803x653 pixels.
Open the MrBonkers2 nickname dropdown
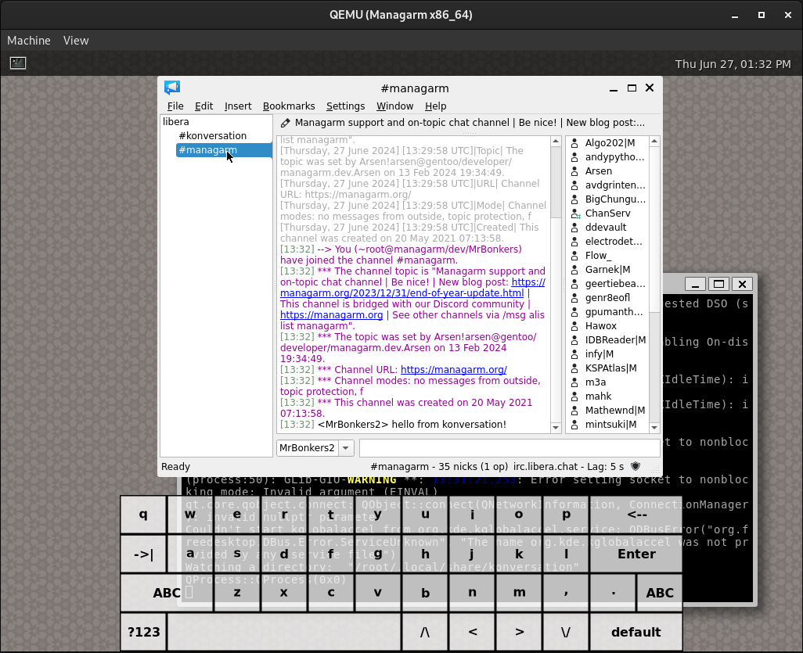click(x=345, y=447)
